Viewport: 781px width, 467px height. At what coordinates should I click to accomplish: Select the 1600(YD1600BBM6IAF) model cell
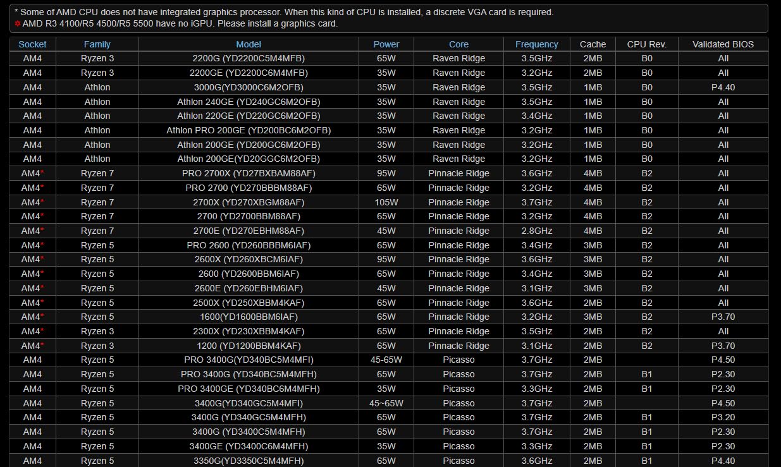click(x=249, y=317)
